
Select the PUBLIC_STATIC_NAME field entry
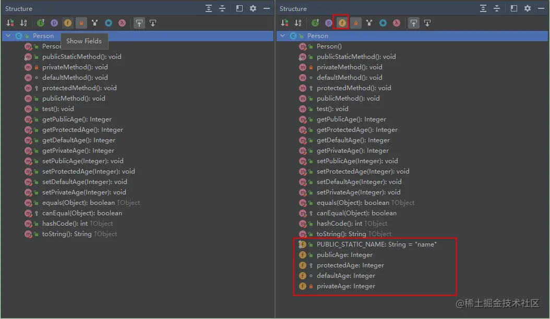[376, 244]
